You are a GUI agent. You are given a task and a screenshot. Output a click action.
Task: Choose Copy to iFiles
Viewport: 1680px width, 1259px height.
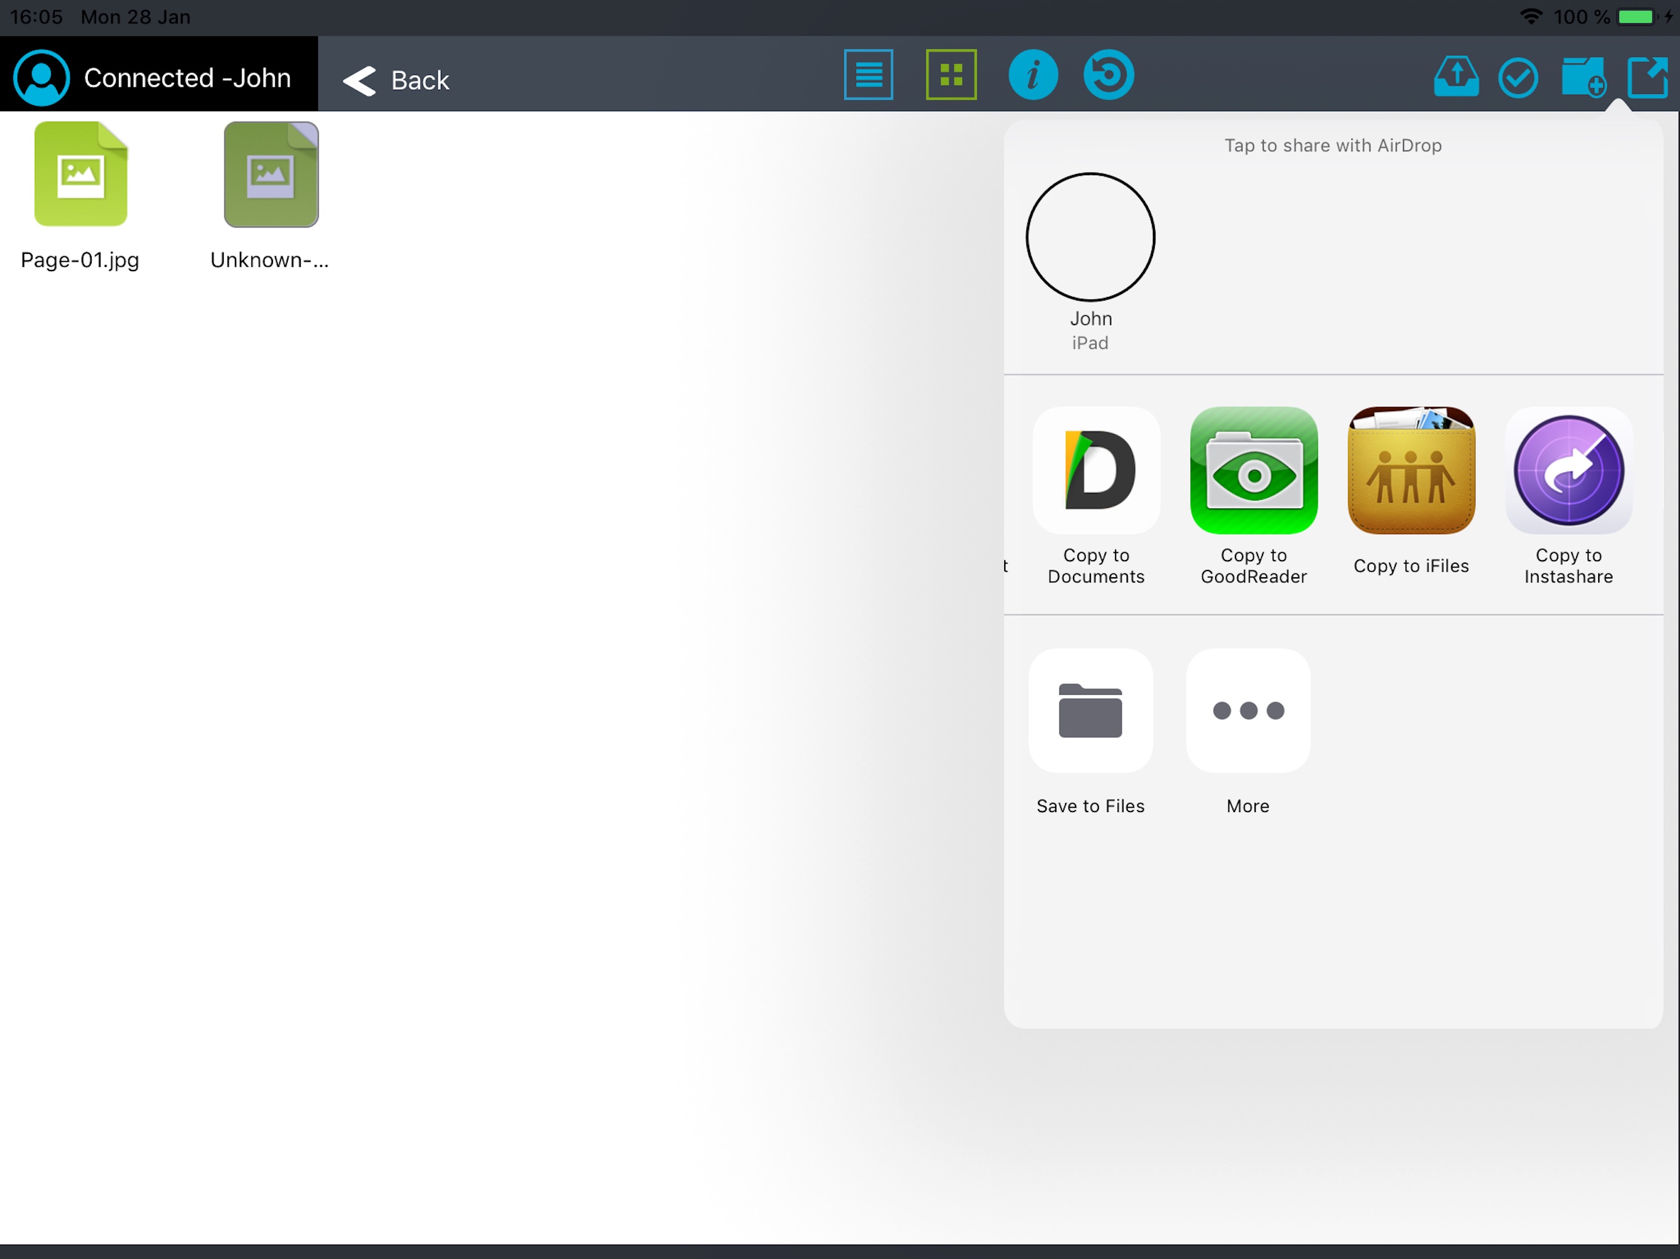(x=1411, y=471)
